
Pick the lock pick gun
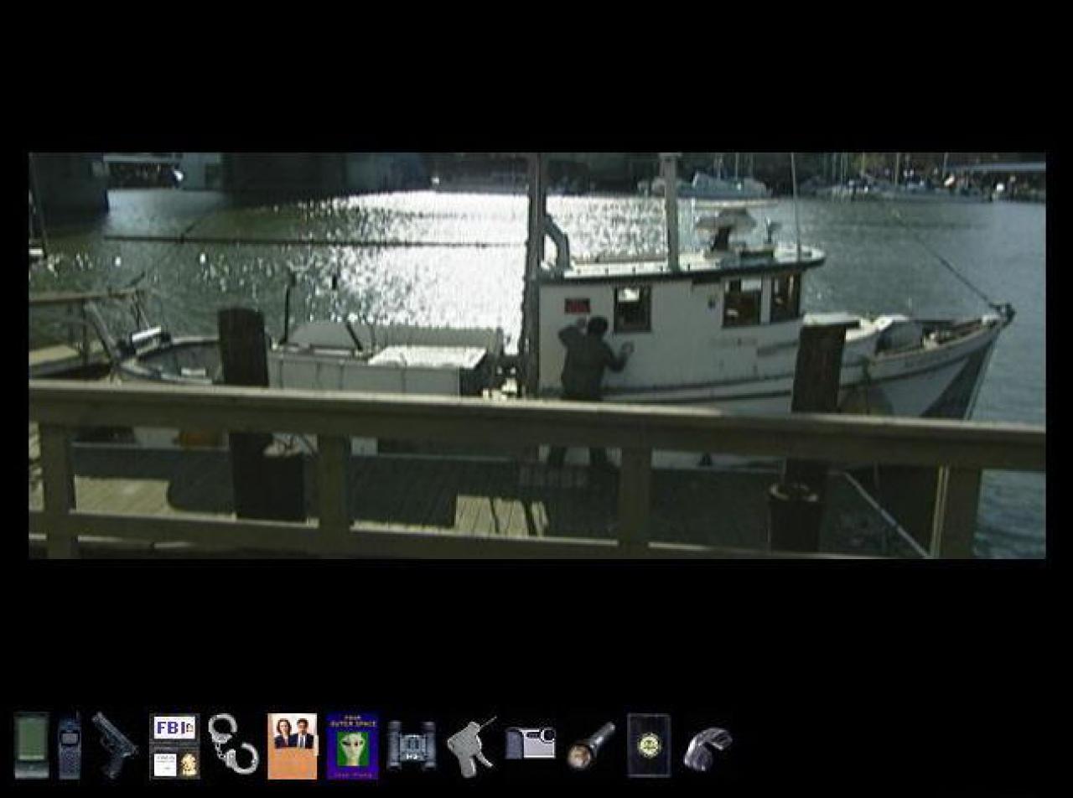471,745
